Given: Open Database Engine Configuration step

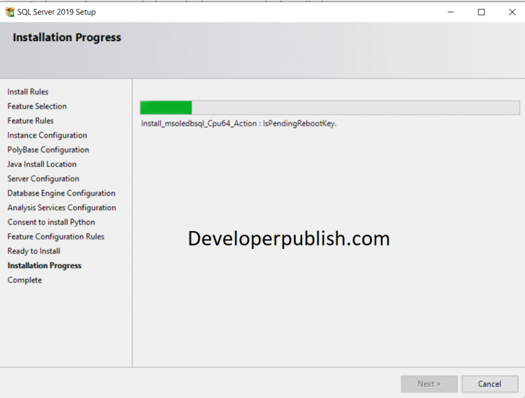Looking at the screenshot, I should coord(62,194).
